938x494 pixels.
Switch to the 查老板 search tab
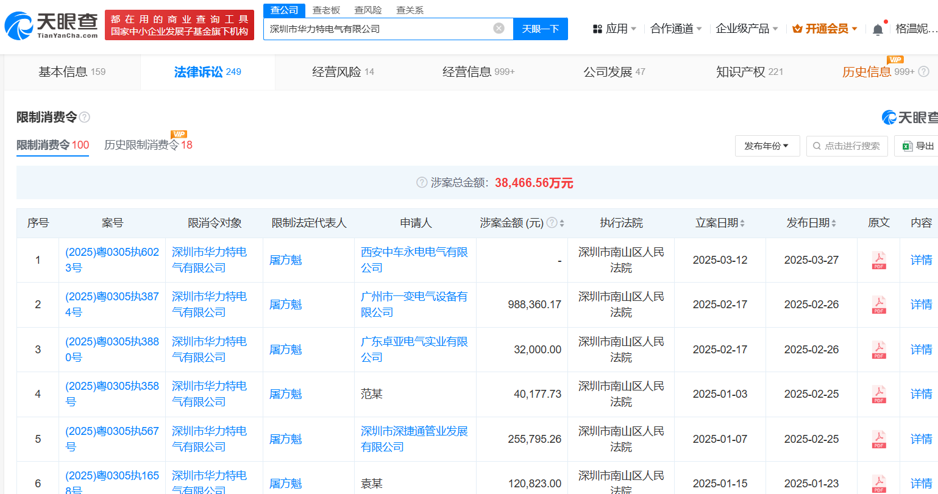coord(326,10)
